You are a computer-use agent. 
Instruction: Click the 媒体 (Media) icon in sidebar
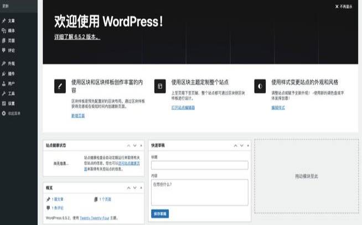4,30
